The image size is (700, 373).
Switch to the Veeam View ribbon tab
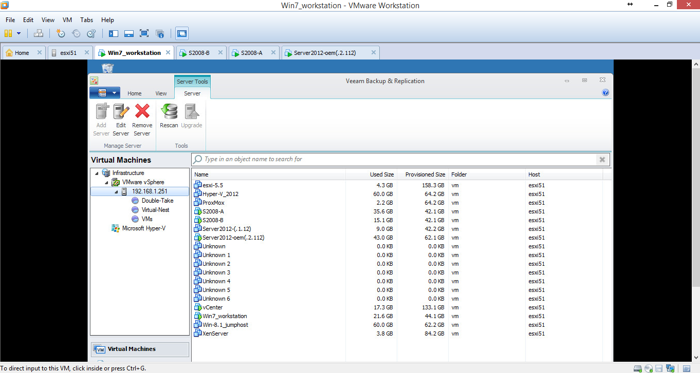pos(161,93)
